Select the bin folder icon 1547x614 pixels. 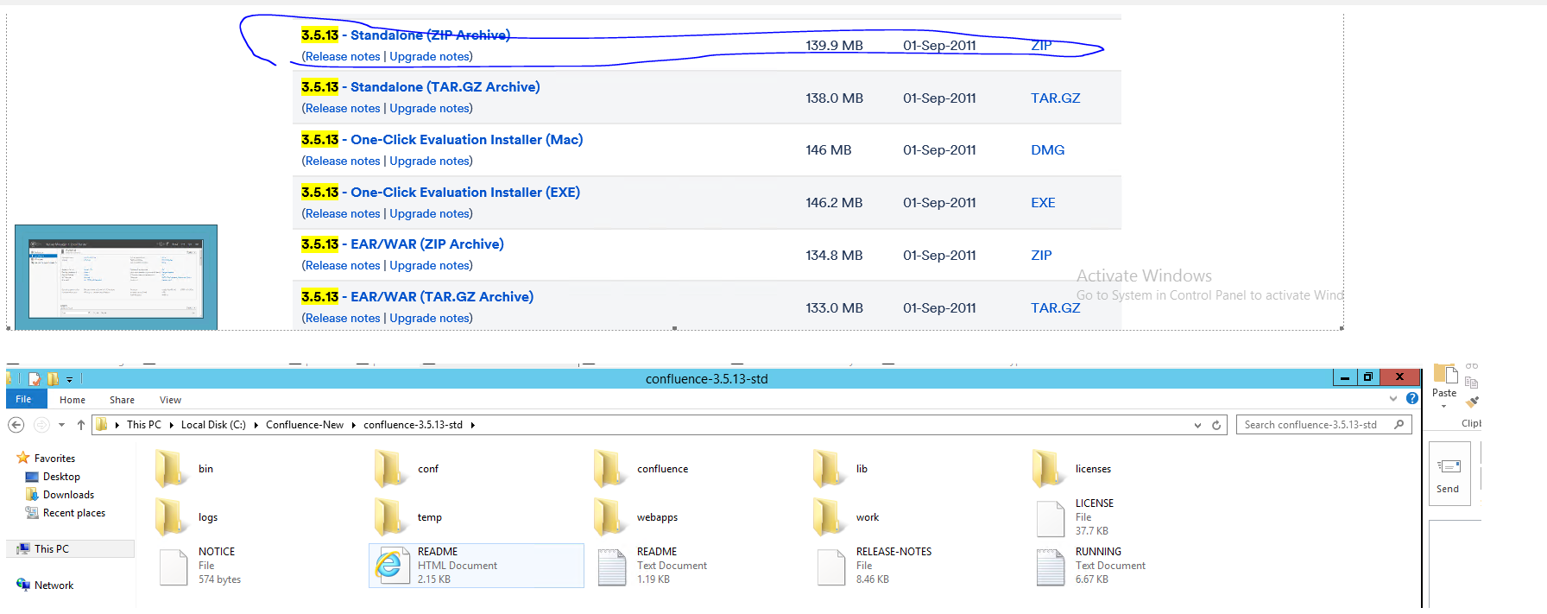(x=170, y=468)
